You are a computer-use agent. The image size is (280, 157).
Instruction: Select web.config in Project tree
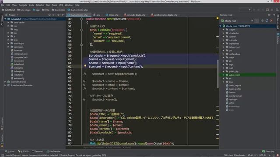19,78
